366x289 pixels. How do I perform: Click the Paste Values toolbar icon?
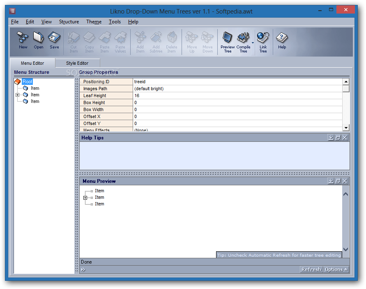click(120, 42)
